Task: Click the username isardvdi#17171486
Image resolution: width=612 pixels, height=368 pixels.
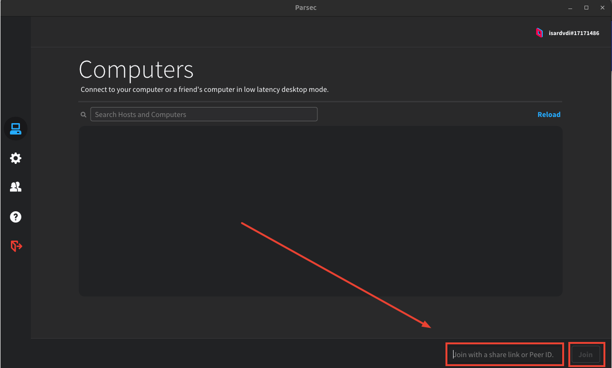Action: 574,33
